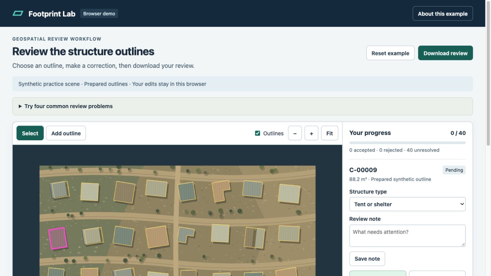Click the Footprint Lab title text
Viewport: 491px width, 276px height.
pos(52,14)
